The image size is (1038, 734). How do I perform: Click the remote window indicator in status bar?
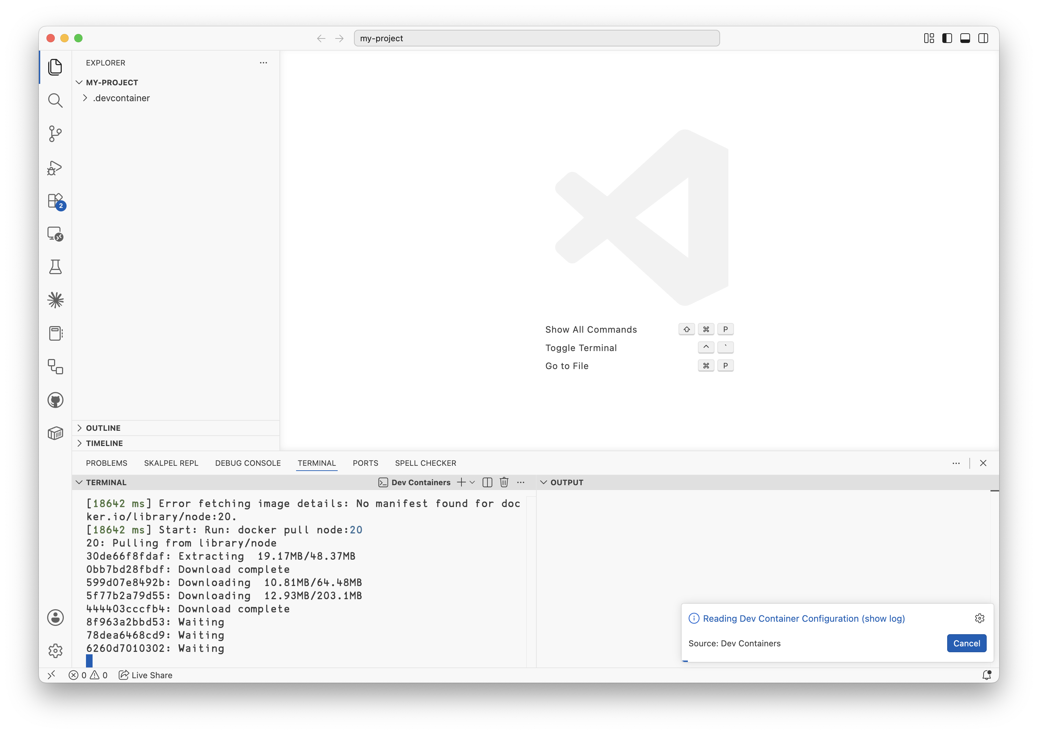pyautogui.click(x=52, y=675)
